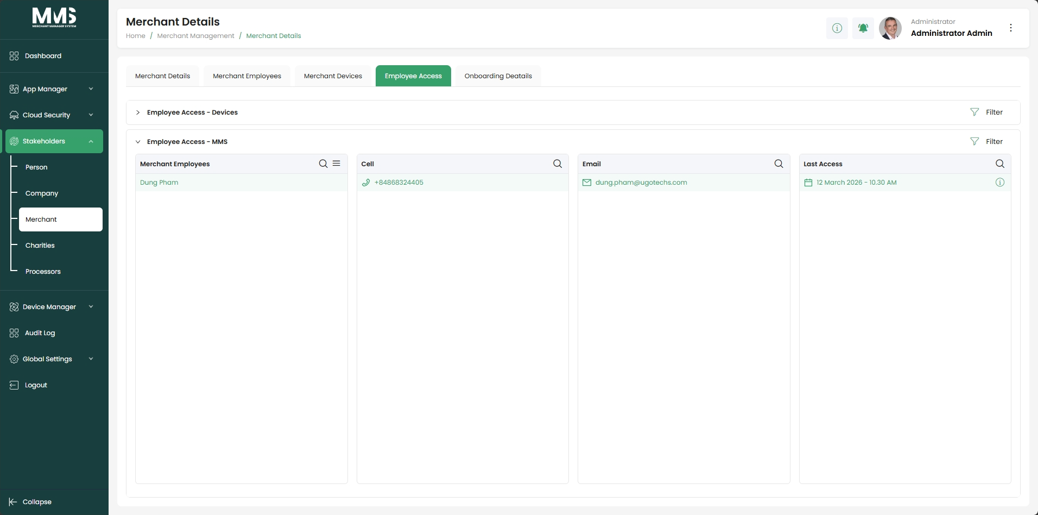Click filter funnel icon for Devices section

(x=974, y=112)
